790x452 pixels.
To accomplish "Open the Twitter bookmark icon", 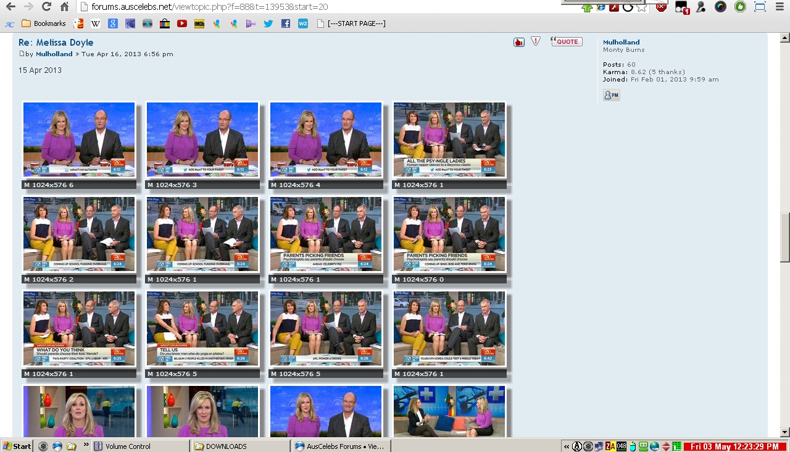I will coord(268,23).
